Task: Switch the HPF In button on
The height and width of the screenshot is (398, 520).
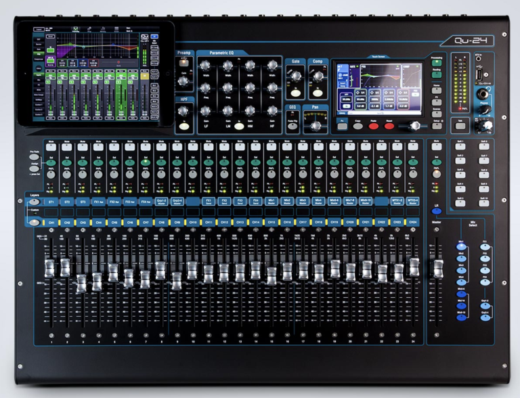Action: [x=184, y=127]
